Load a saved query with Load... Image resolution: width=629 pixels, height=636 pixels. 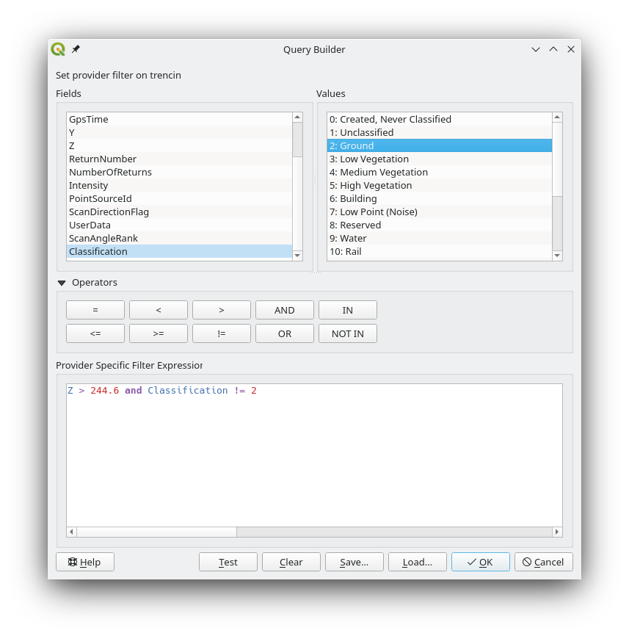(x=418, y=562)
